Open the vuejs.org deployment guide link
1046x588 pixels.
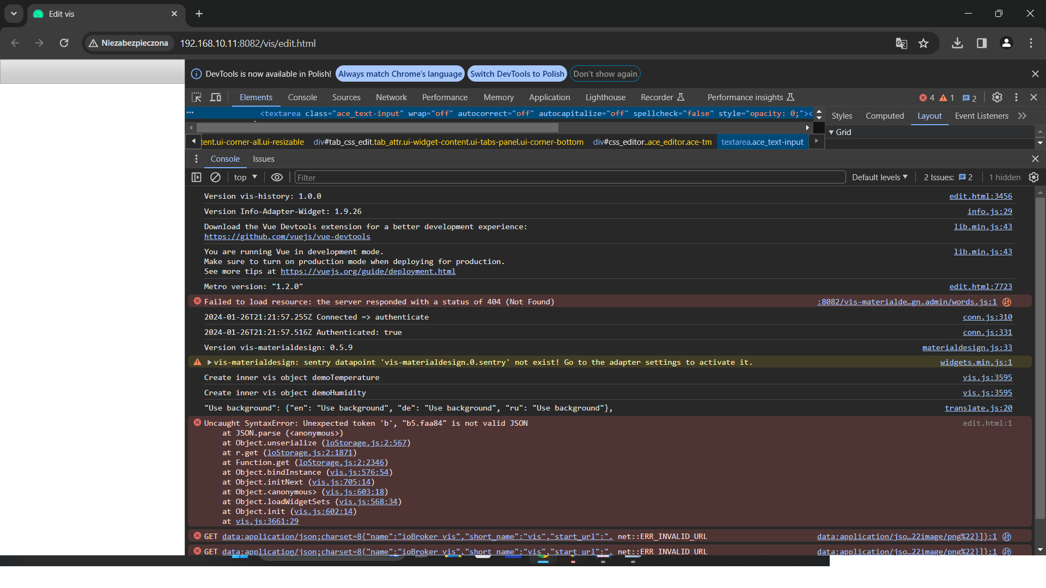click(x=368, y=272)
